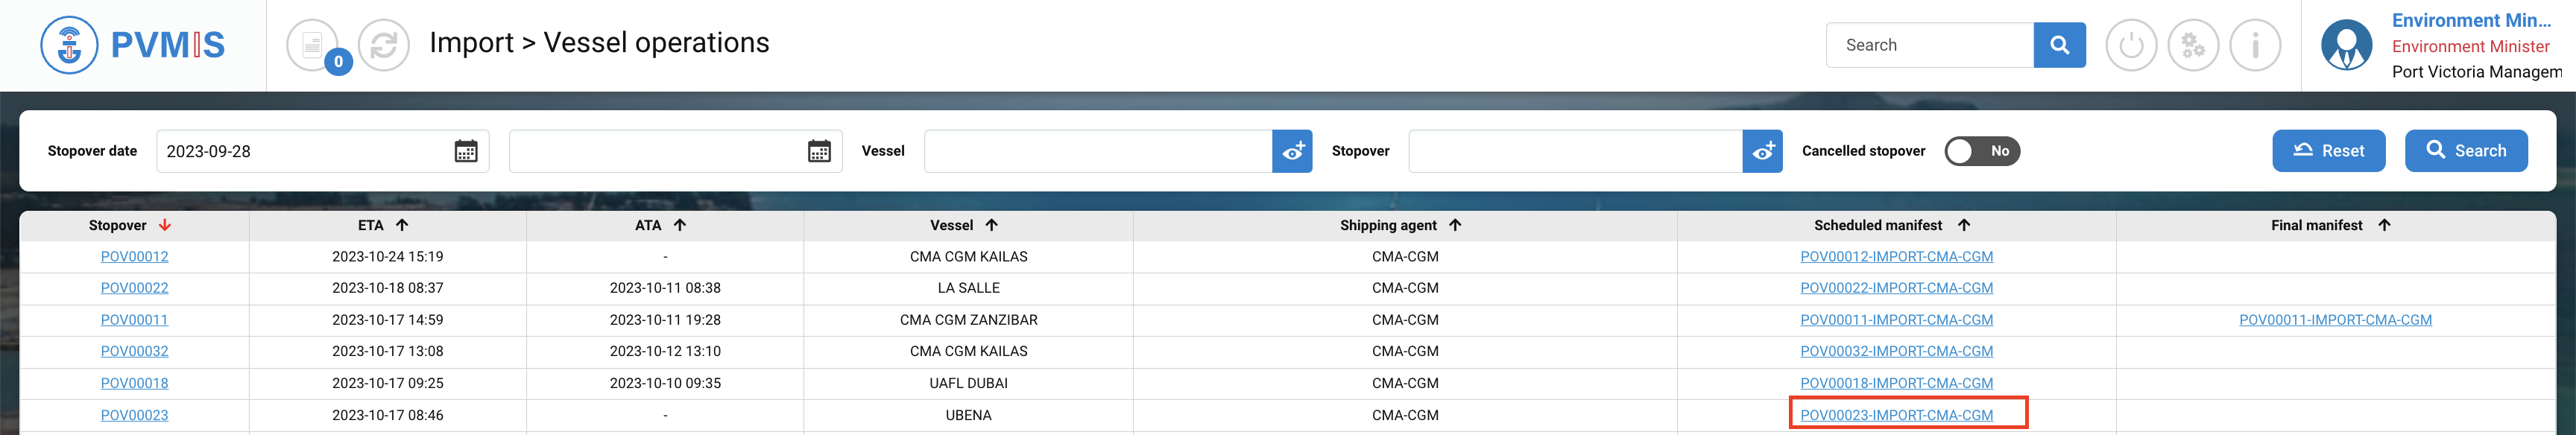The height and width of the screenshot is (435, 2576).
Task: Open the Vessel lookup eye icon
Action: 1292,151
